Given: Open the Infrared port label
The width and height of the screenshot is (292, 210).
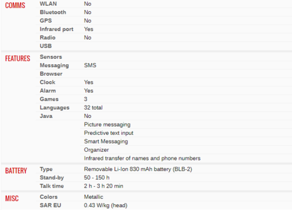Looking at the screenshot, I should (57, 29).
